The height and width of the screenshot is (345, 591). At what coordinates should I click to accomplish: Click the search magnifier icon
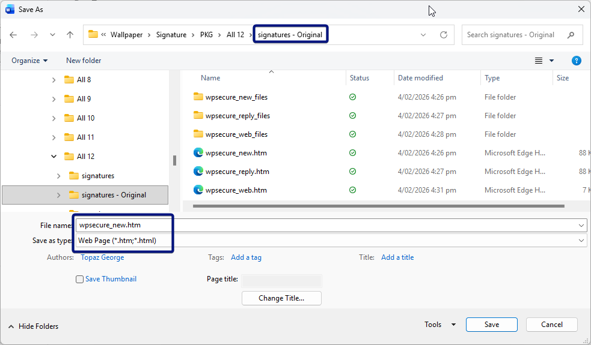[571, 35]
